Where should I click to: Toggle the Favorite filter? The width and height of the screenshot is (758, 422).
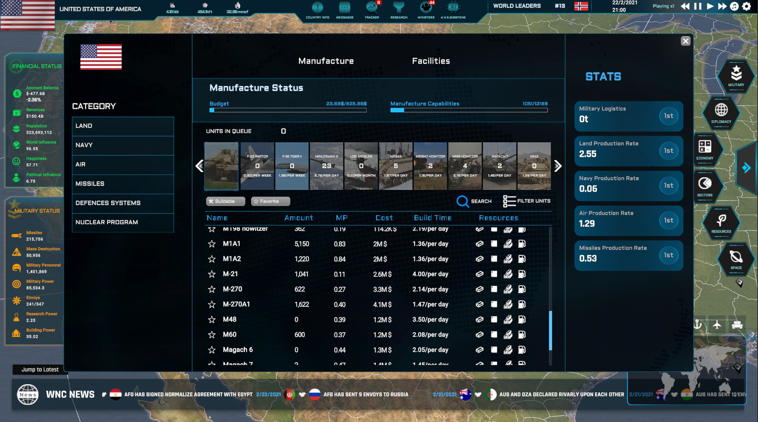point(270,201)
